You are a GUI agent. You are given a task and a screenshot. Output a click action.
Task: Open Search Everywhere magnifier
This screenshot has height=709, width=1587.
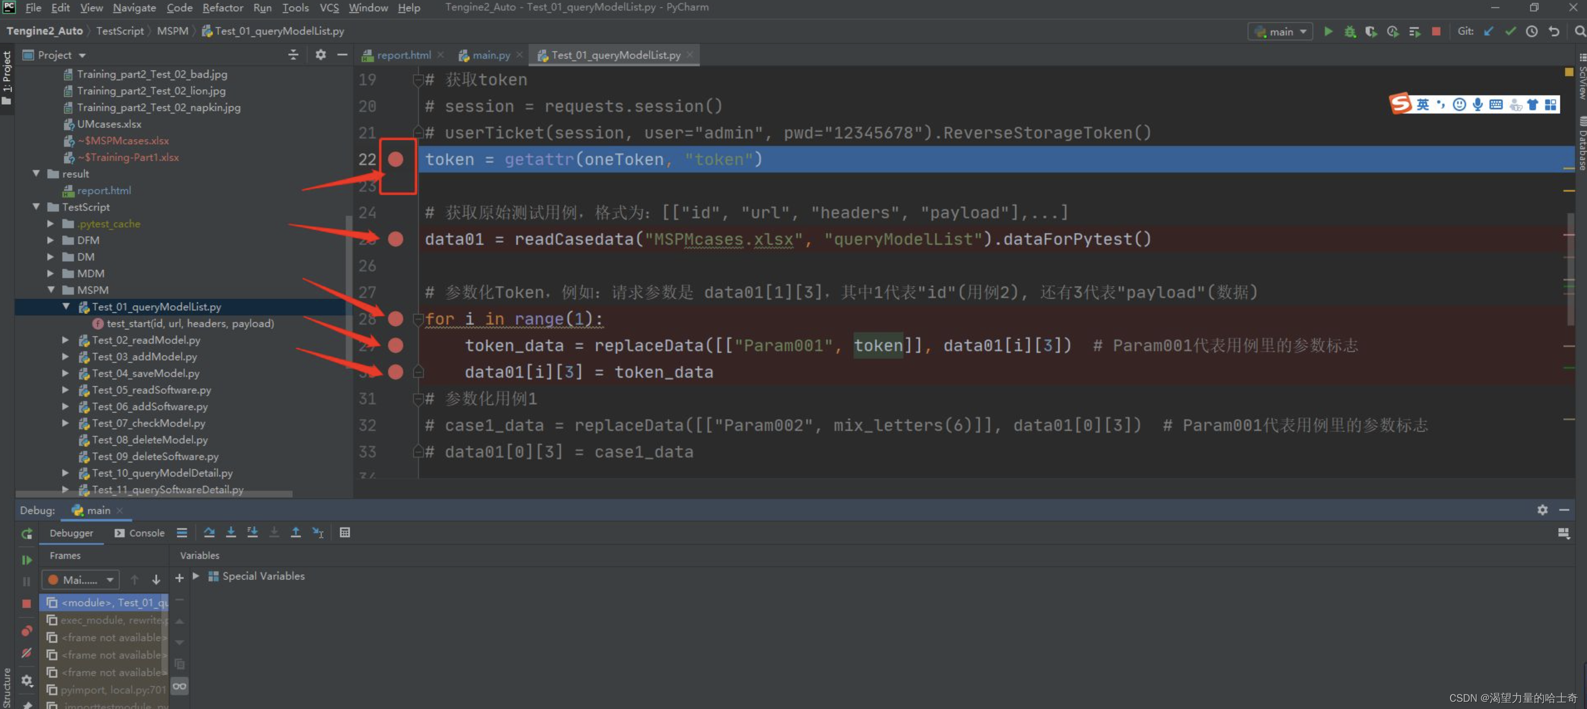coord(1579,32)
